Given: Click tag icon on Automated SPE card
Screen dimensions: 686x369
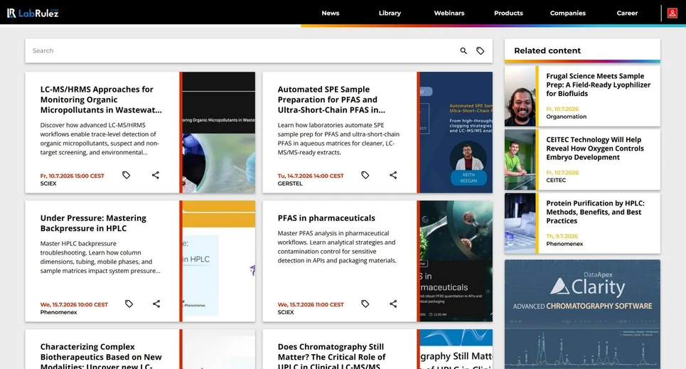Looking at the screenshot, I should tap(365, 175).
